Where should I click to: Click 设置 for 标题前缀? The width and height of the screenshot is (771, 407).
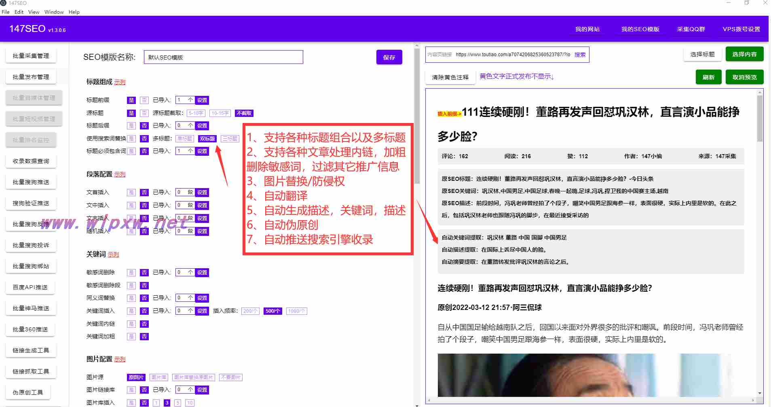click(202, 100)
